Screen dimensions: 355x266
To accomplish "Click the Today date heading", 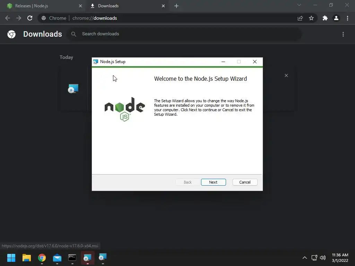I will (66, 57).
